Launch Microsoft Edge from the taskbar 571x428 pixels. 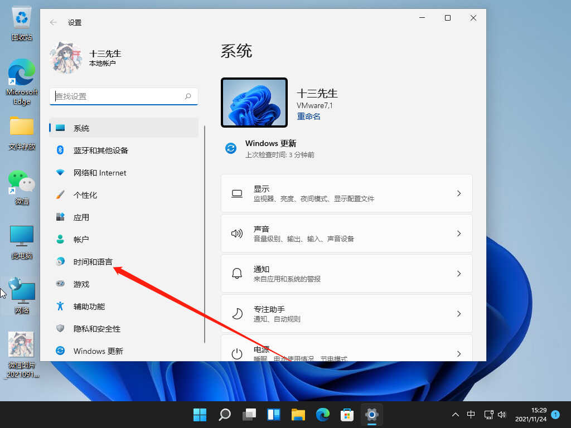(x=323, y=415)
